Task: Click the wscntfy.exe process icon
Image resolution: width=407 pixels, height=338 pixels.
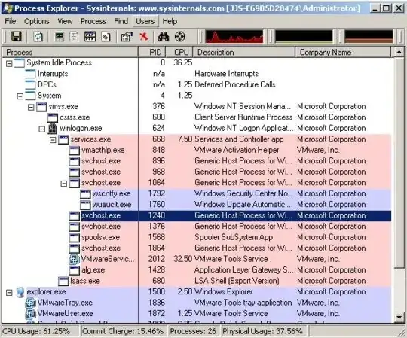Action: point(85,194)
